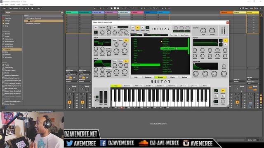Open User Library in Places
The height and width of the screenshot is (148, 264).
[9, 67]
